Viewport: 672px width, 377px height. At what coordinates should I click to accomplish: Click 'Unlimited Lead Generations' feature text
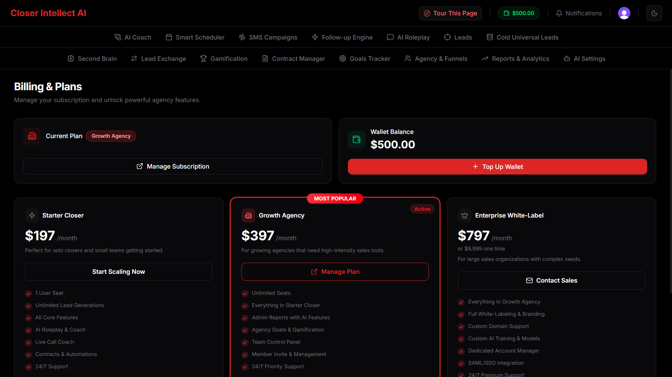coord(70,305)
